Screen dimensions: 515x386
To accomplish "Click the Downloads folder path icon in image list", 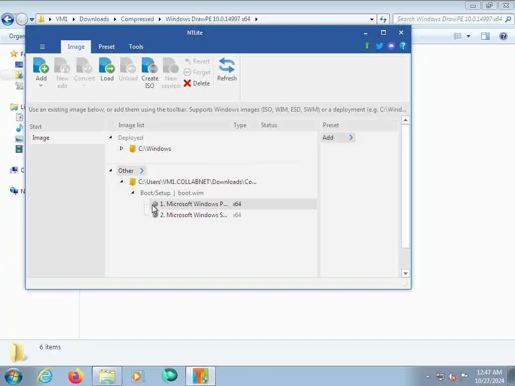I will pyautogui.click(x=132, y=182).
